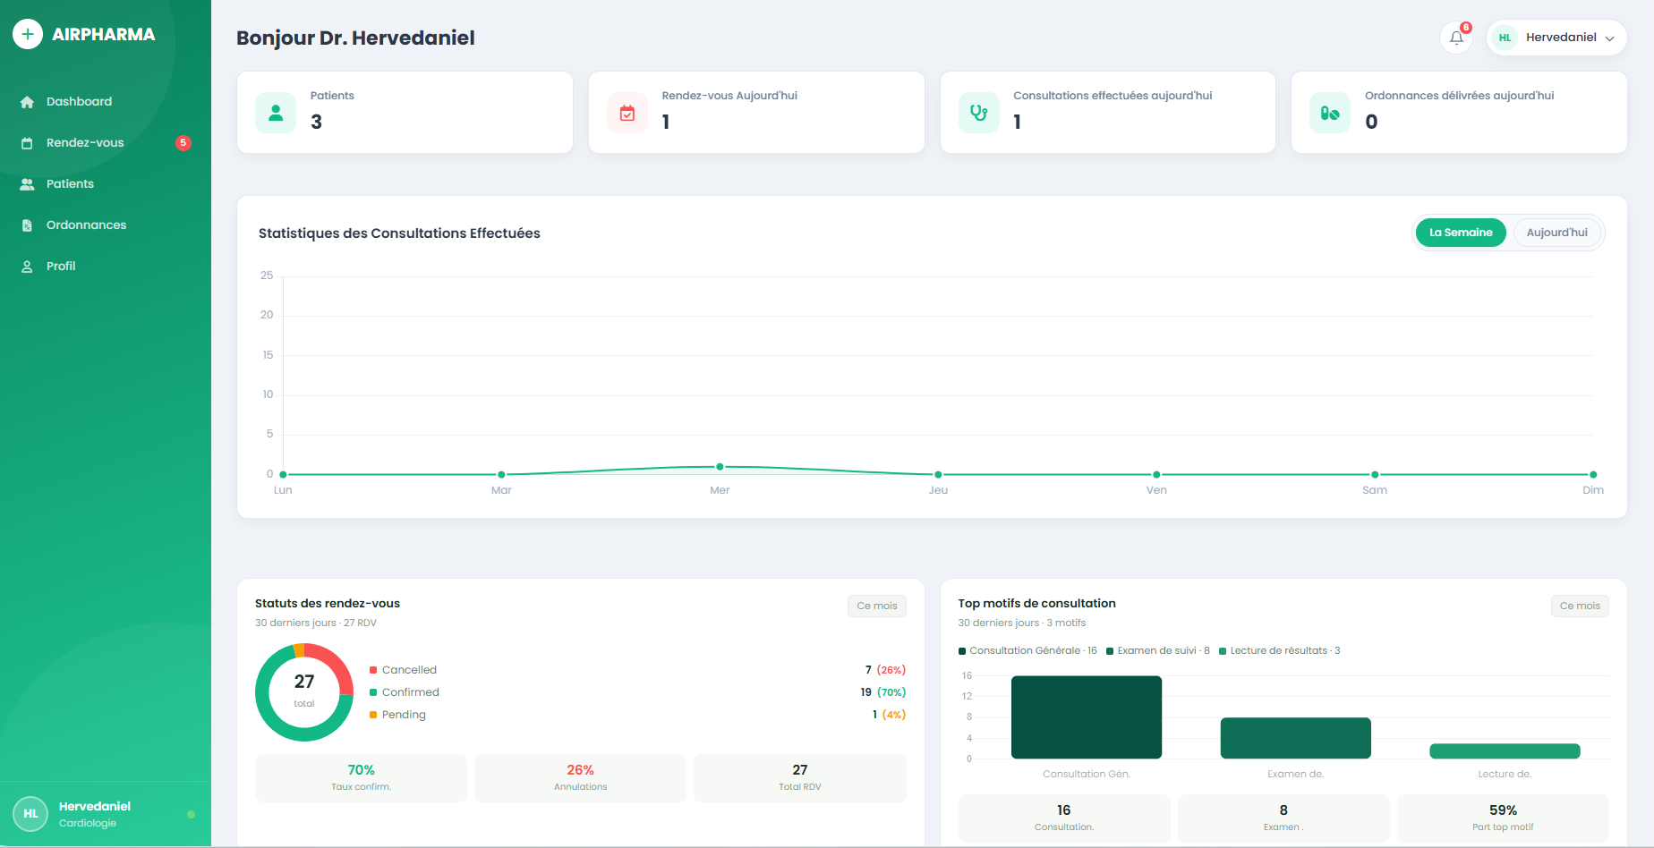Click the Ordonnances document icon in sidebar

tap(27, 225)
